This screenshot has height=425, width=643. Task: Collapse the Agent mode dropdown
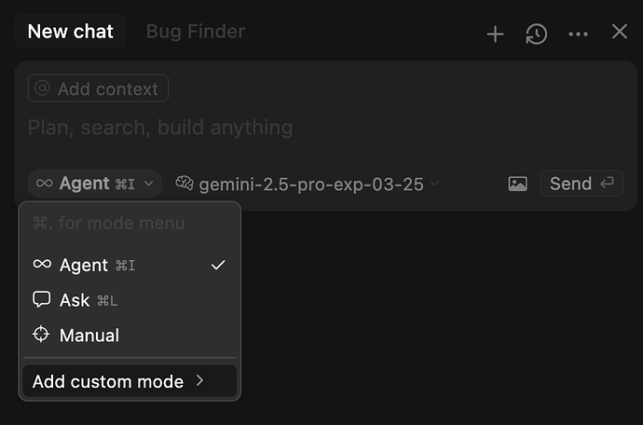95,184
